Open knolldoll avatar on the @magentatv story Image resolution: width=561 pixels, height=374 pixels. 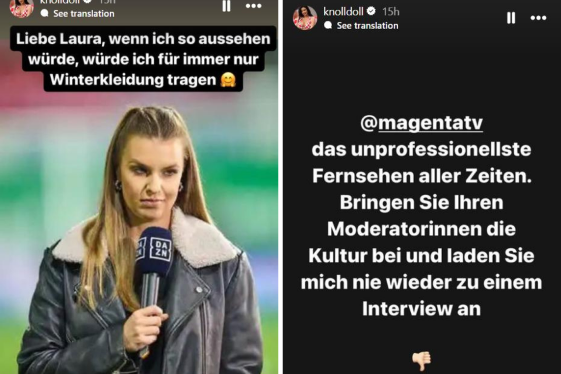click(x=305, y=18)
